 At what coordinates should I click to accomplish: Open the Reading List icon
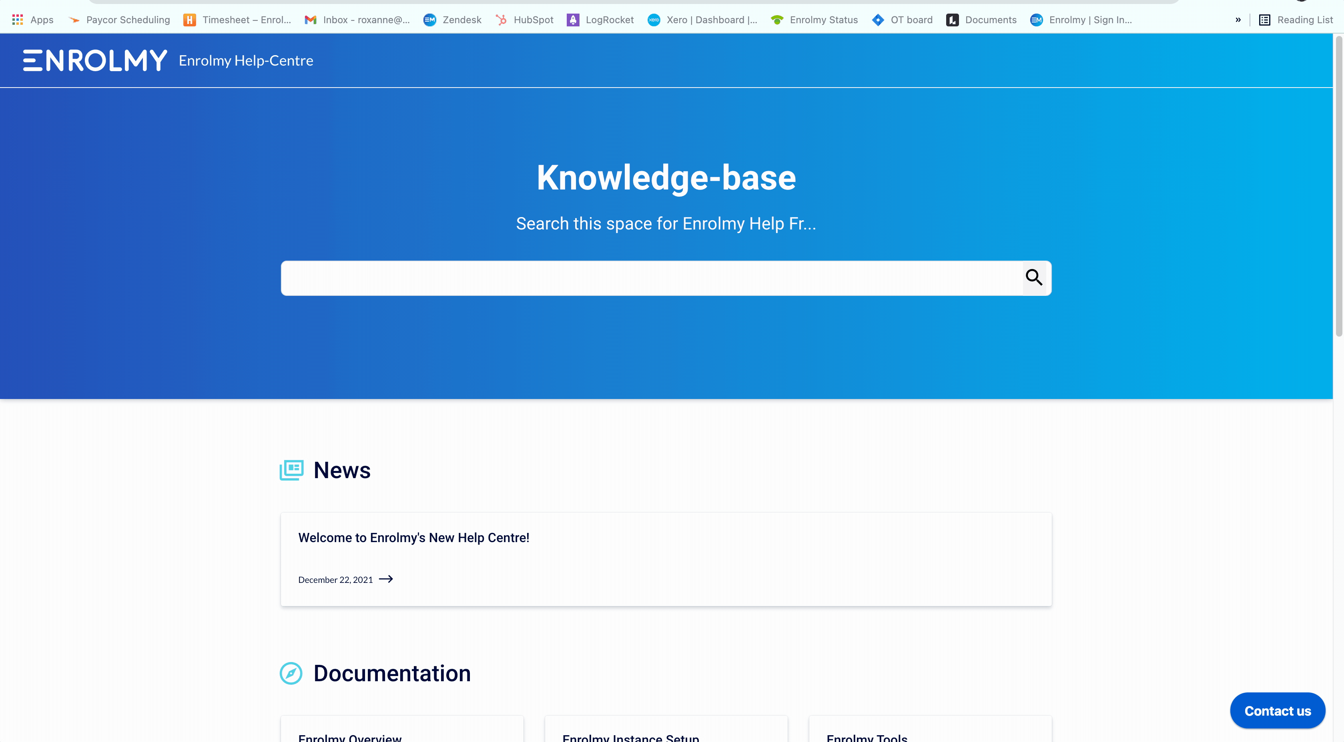tap(1265, 20)
